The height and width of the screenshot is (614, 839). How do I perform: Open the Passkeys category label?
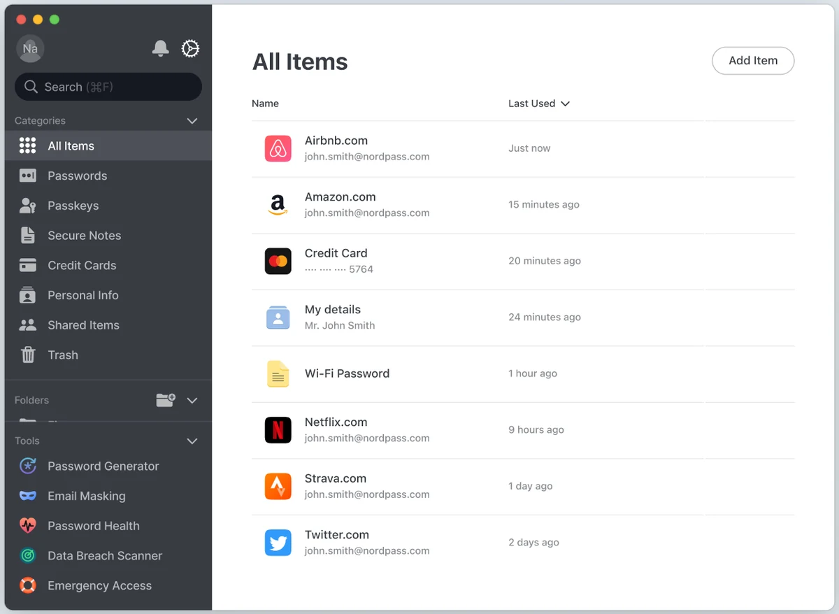pyautogui.click(x=73, y=206)
